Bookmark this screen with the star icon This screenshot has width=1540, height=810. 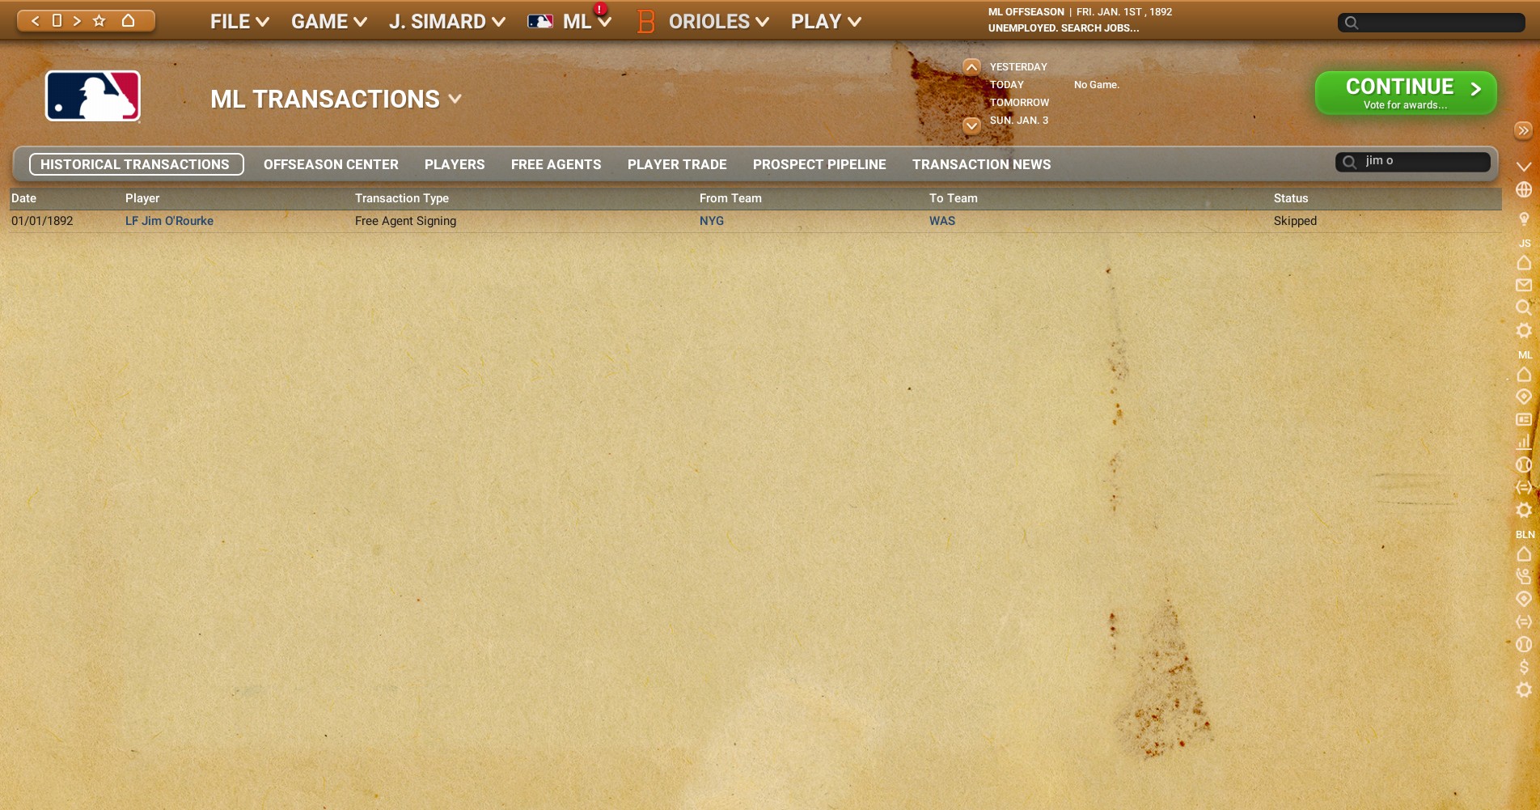pos(99,21)
